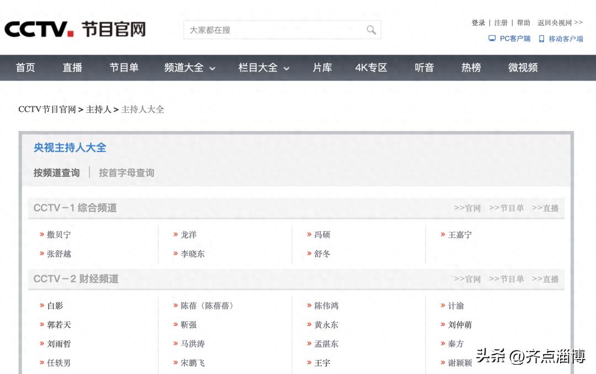The height and width of the screenshot is (374, 596).
Task: Switch to the 按首字母查询 tab
Action: tap(126, 172)
